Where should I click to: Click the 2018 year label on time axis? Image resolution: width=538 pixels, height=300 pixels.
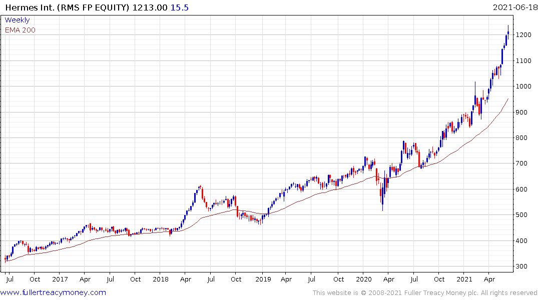point(161,279)
